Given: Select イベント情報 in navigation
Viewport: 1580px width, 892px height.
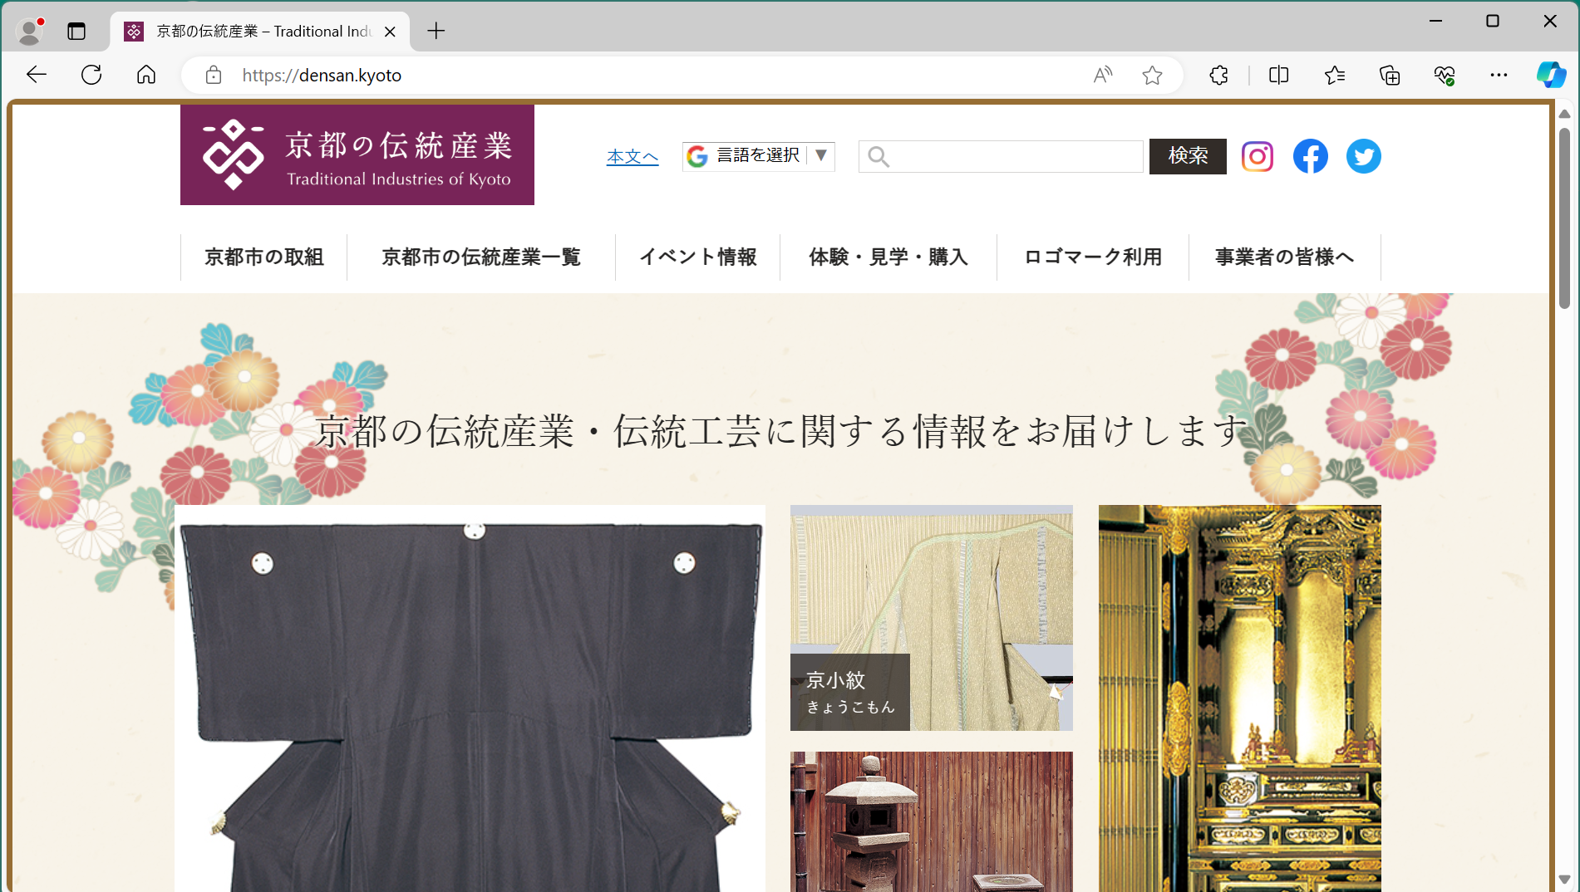Looking at the screenshot, I should coord(697,257).
